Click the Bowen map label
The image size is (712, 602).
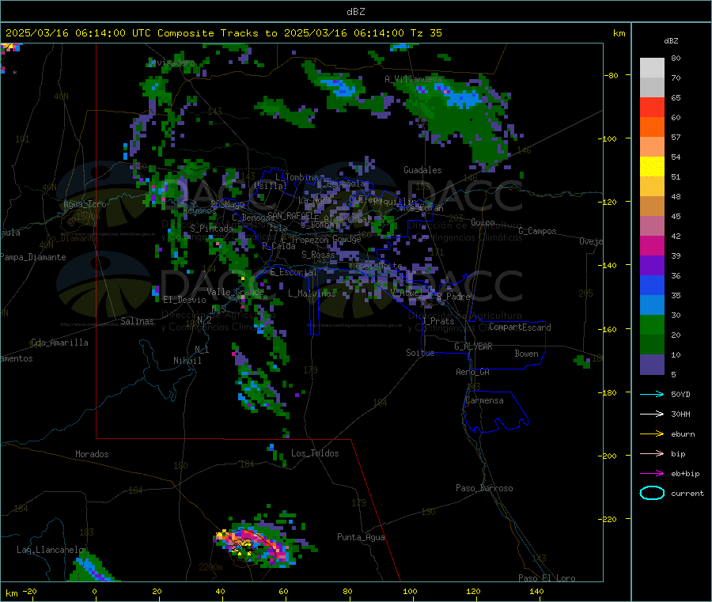pyautogui.click(x=526, y=354)
